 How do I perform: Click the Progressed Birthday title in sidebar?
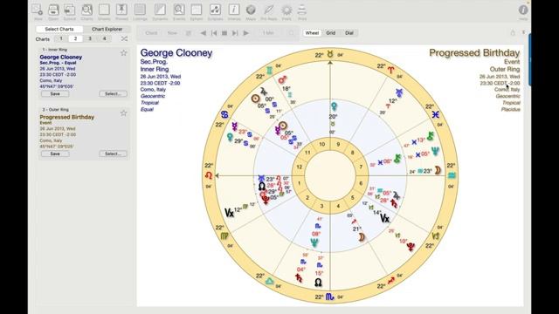pyautogui.click(x=67, y=117)
